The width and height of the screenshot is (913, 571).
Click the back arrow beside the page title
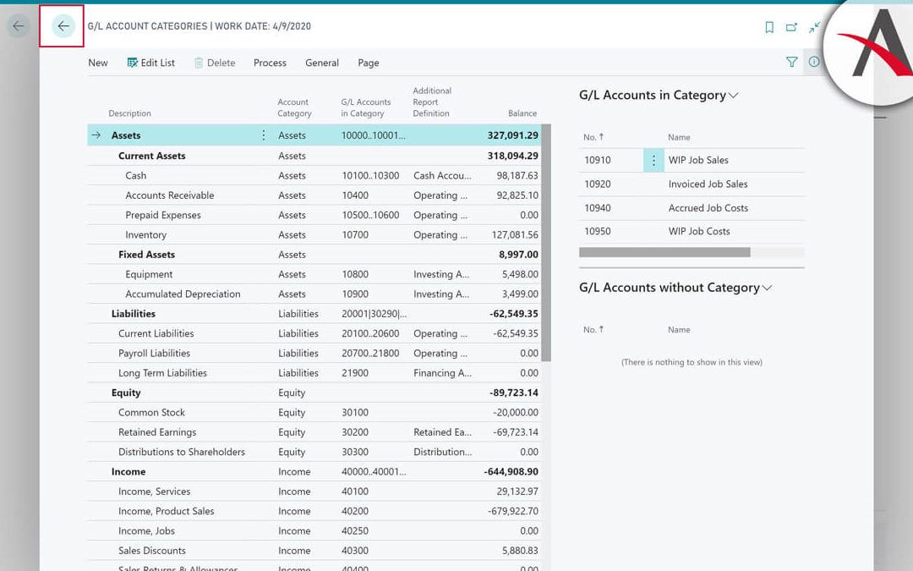point(63,26)
